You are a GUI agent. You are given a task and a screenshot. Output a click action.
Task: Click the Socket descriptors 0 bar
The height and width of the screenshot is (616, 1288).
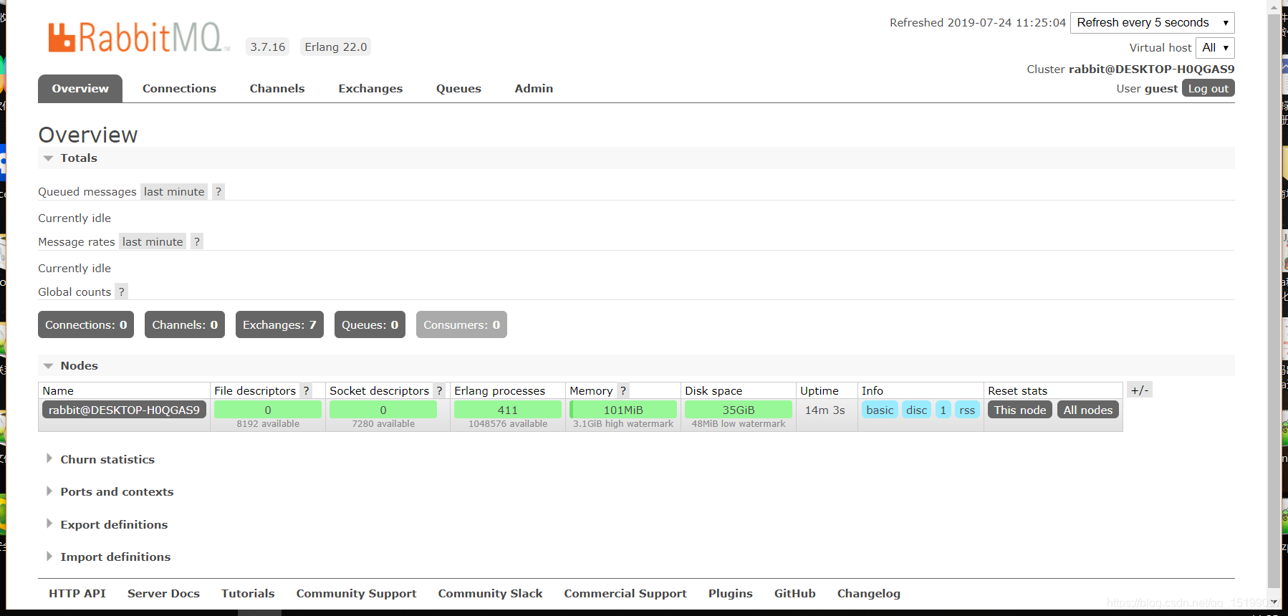click(383, 410)
